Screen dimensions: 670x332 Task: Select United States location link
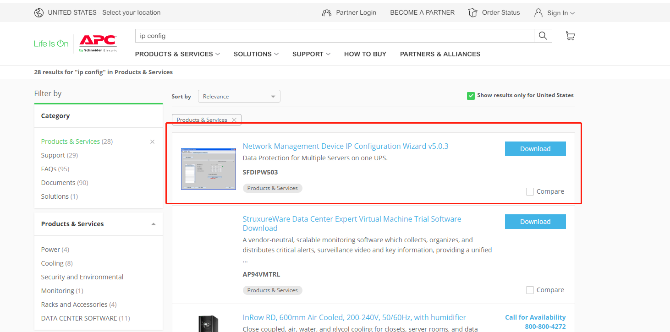pos(104,12)
